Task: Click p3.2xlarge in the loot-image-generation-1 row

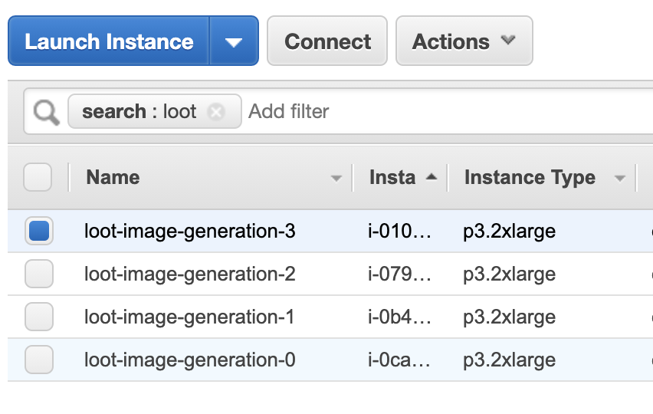Action: pyautogui.click(x=509, y=317)
